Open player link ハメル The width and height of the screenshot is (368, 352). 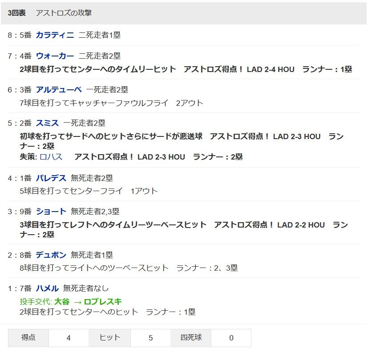tap(47, 288)
